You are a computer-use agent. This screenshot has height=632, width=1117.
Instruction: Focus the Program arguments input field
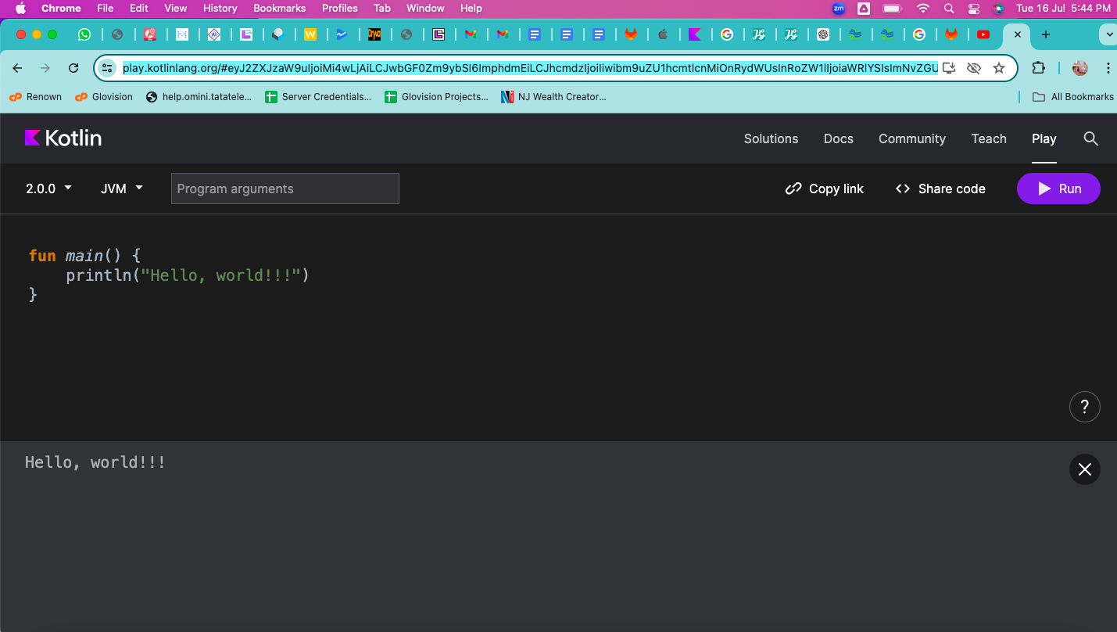click(285, 189)
